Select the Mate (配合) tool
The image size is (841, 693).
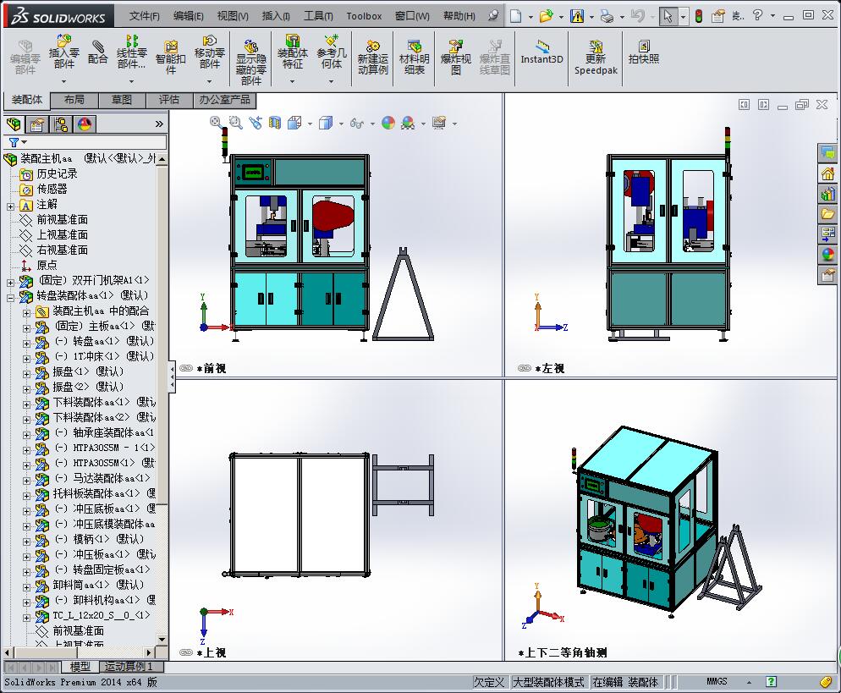97,52
